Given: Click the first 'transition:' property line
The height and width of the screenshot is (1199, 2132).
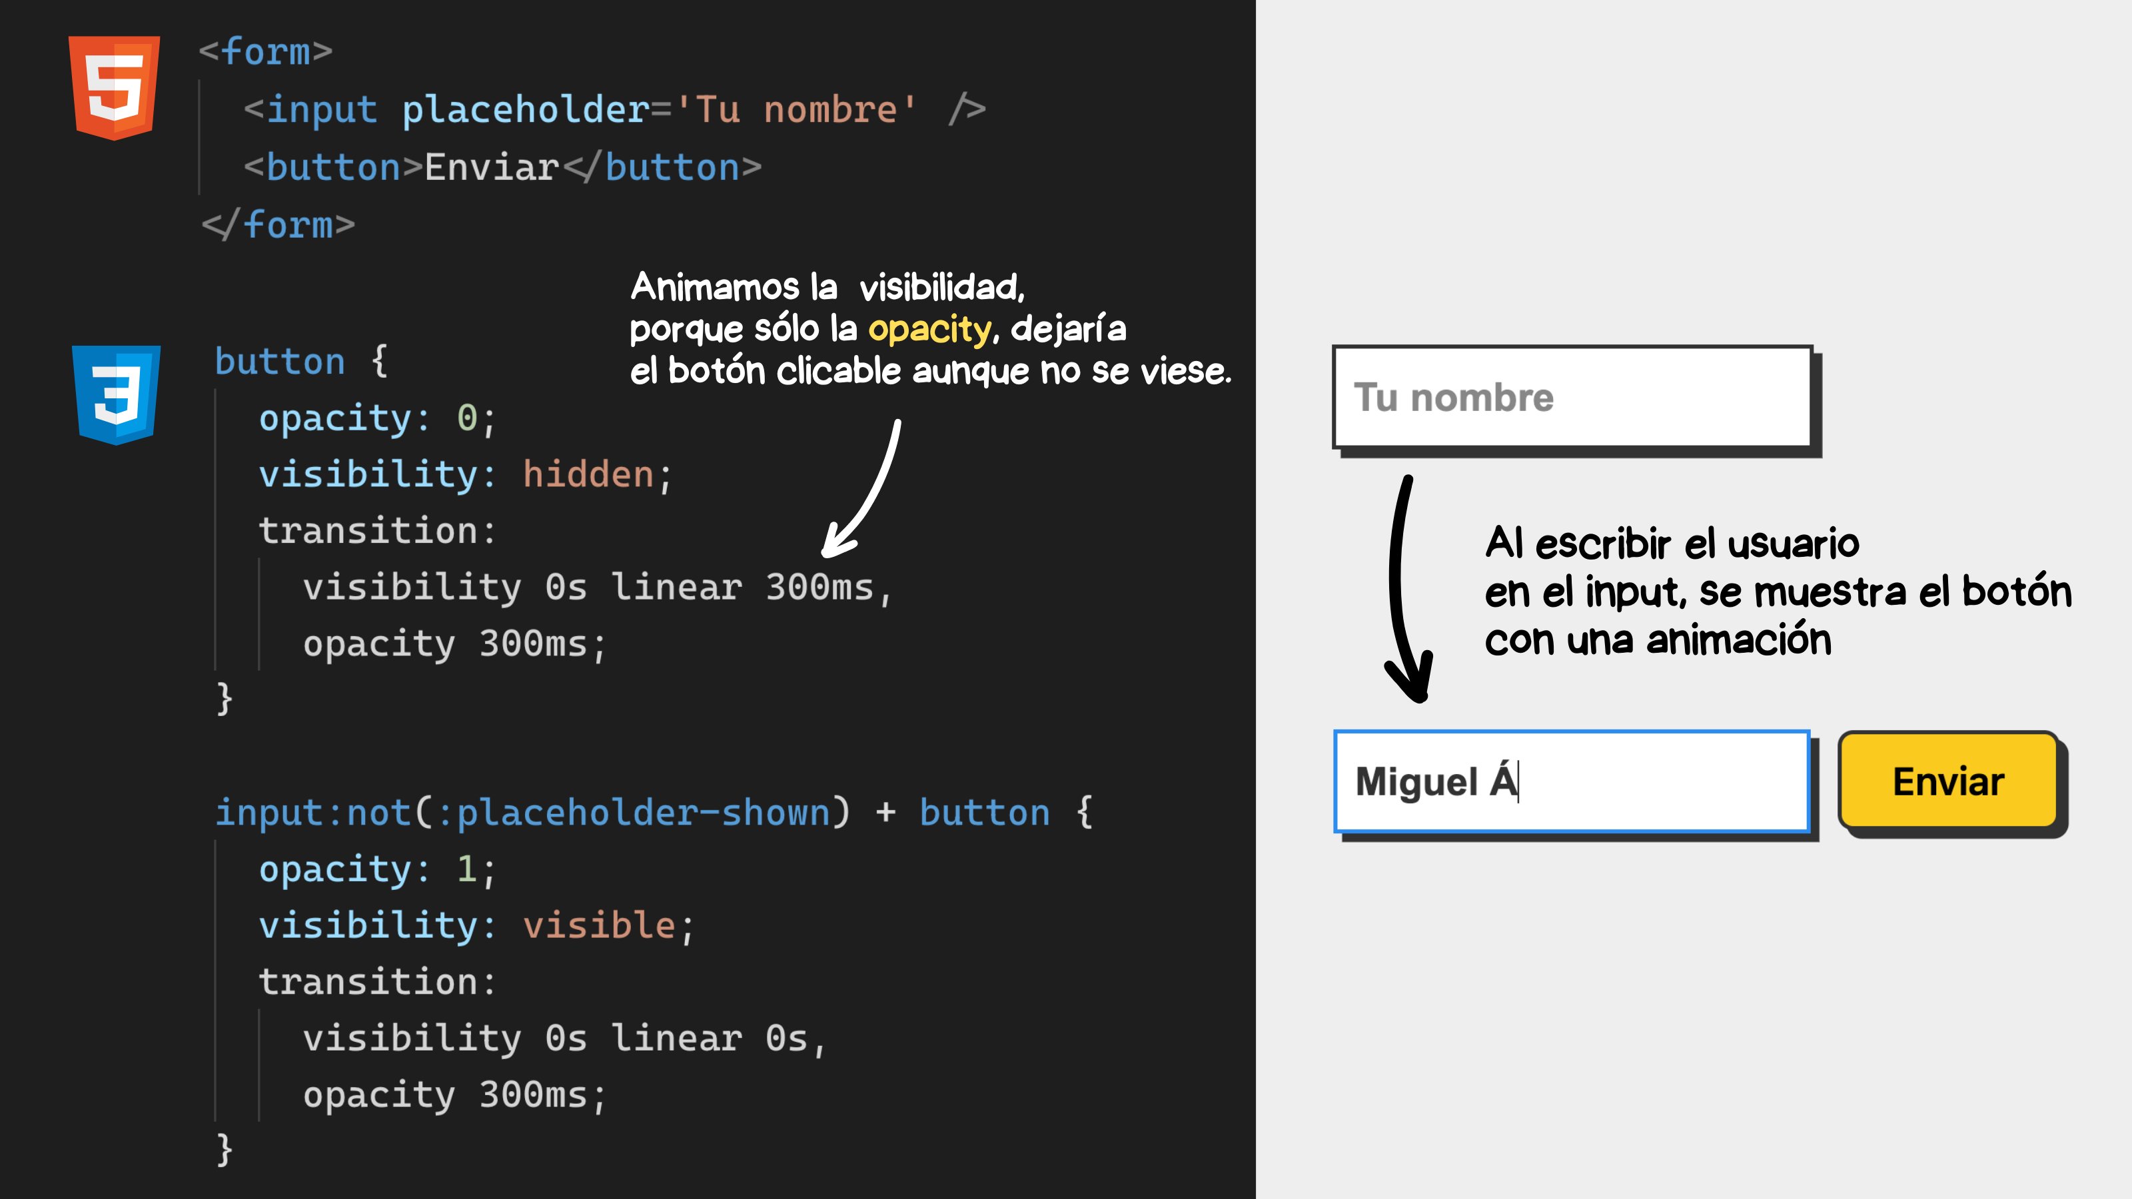Looking at the screenshot, I should click(377, 530).
